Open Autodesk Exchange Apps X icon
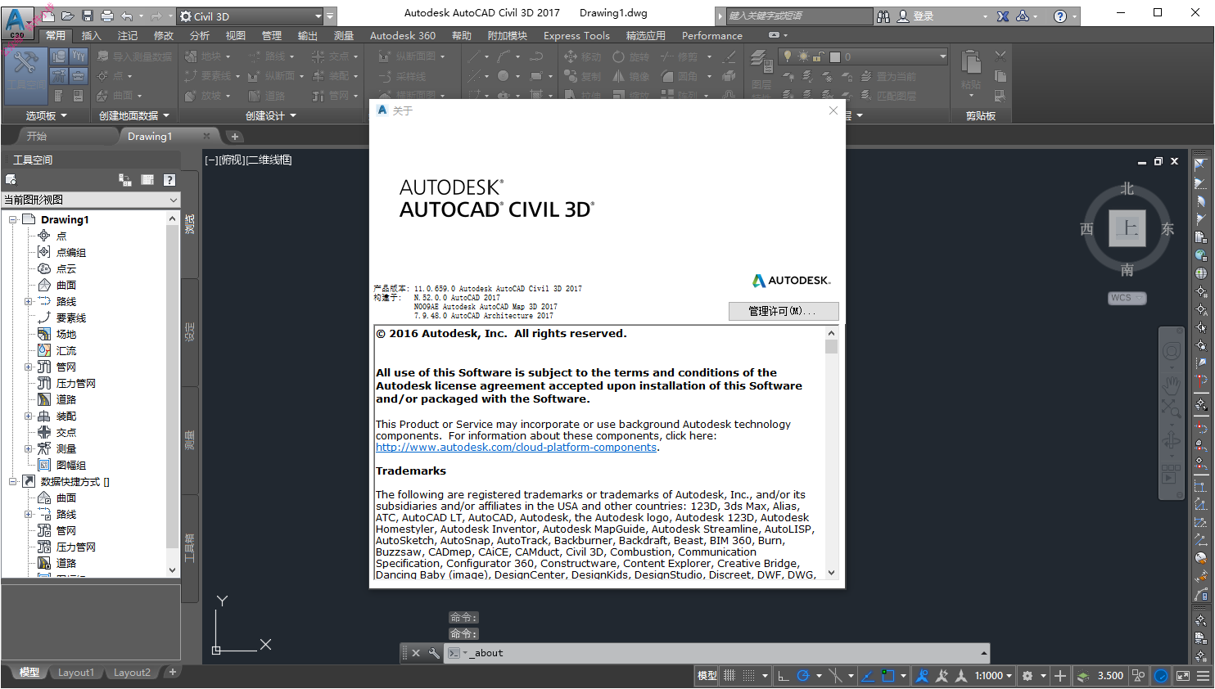Screen dimensions: 1215x689 tap(1003, 16)
